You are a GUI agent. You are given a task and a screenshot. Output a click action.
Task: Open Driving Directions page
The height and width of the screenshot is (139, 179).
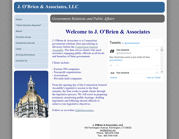[31, 55]
